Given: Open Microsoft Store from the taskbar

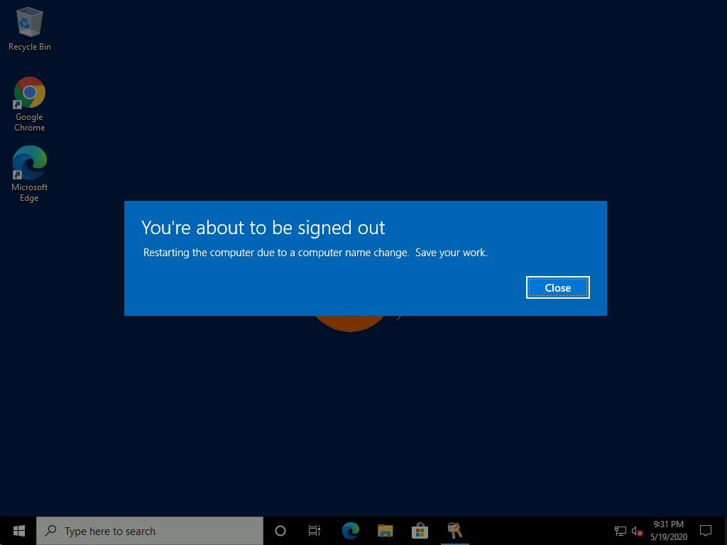Looking at the screenshot, I should [420, 531].
